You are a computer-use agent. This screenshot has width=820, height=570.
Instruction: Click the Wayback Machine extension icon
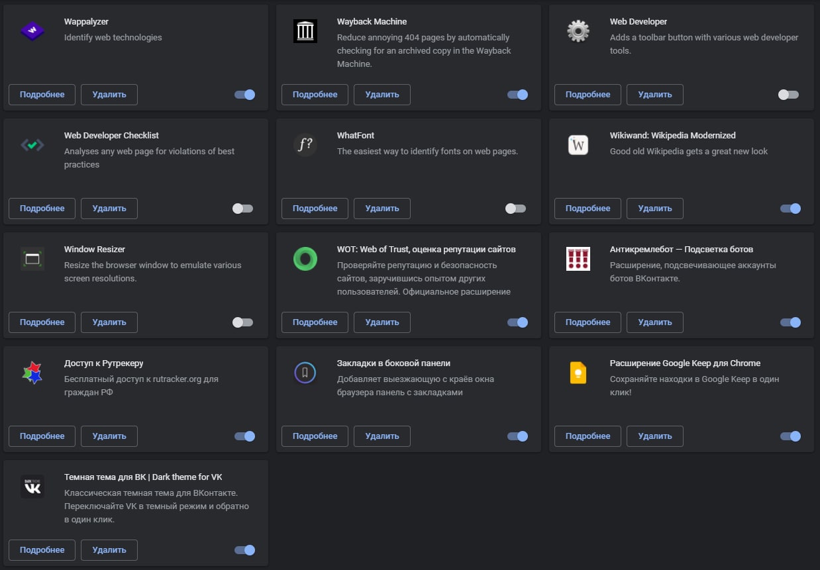pos(305,31)
